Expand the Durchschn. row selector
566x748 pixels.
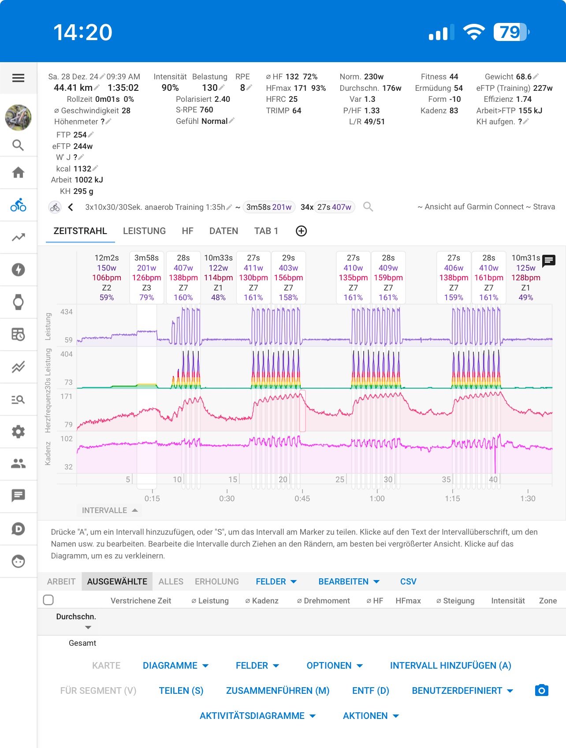88,627
